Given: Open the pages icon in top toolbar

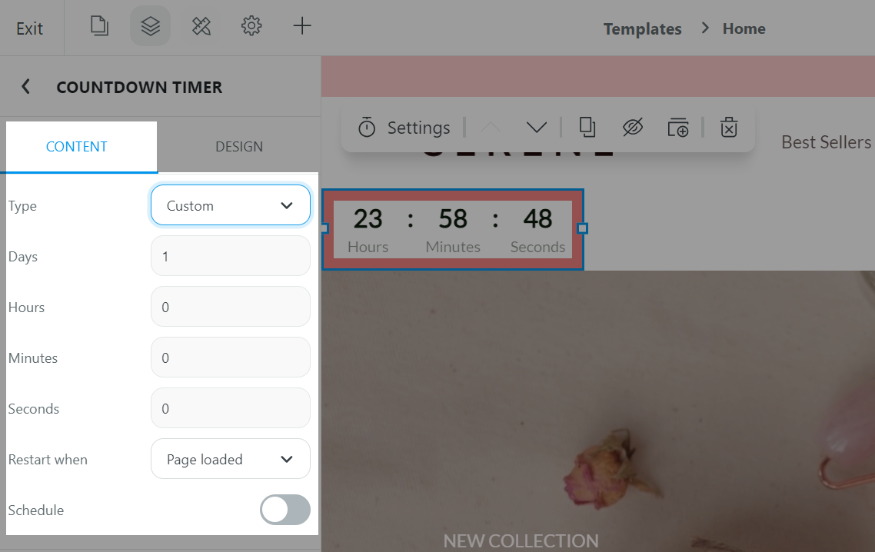Looking at the screenshot, I should click(99, 26).
